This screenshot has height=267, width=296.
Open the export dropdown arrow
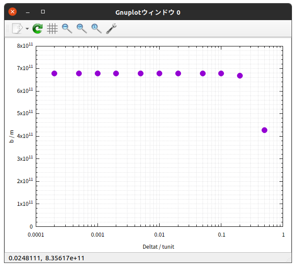(x=27, y=29)
